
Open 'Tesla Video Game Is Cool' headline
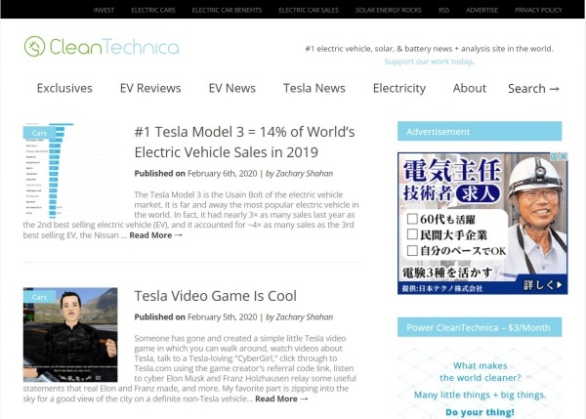(x=215, y=296)
